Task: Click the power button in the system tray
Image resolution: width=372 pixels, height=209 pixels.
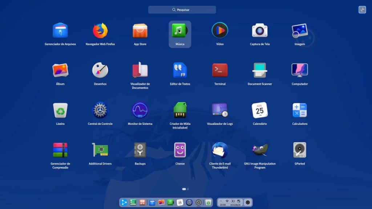Action: [248, 202]
